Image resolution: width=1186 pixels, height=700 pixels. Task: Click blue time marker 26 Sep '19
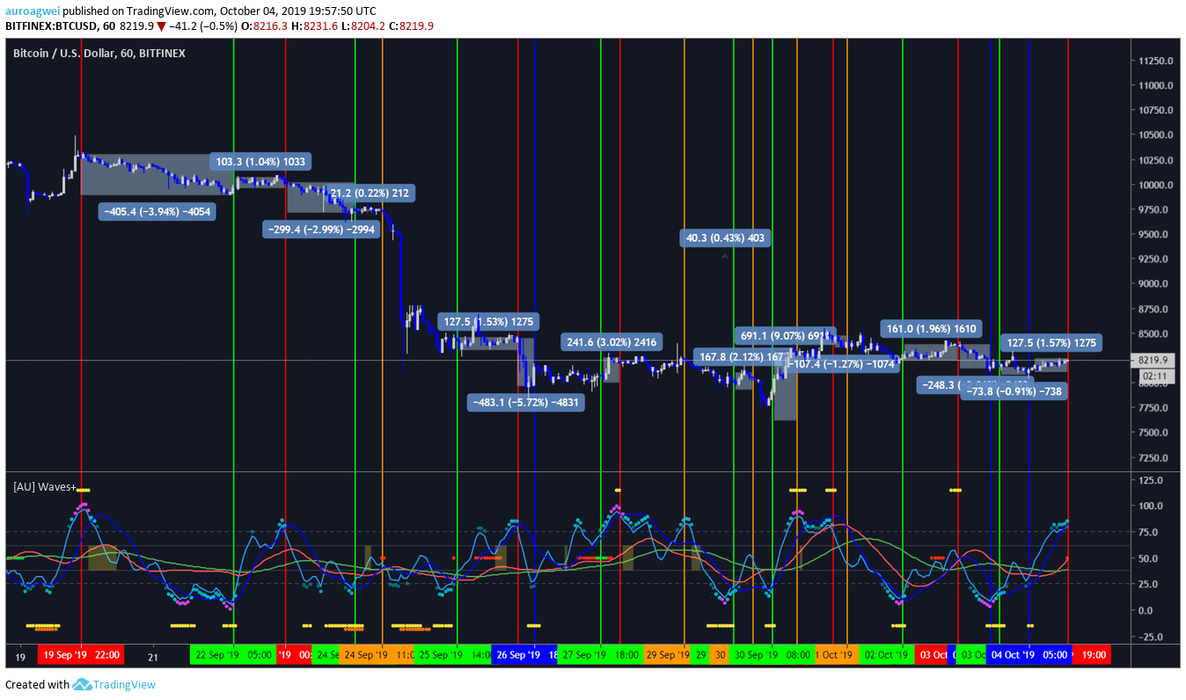click(x=526, y=655)
